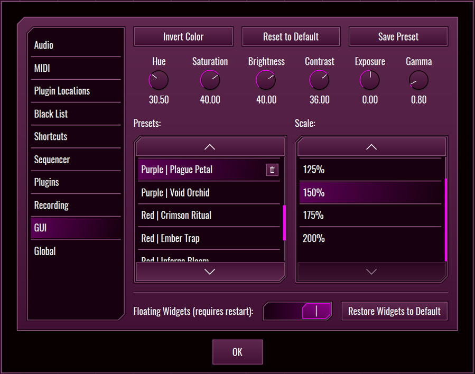Click the Exposure value 0.00
Screen dimensions: 475x374
370,100
